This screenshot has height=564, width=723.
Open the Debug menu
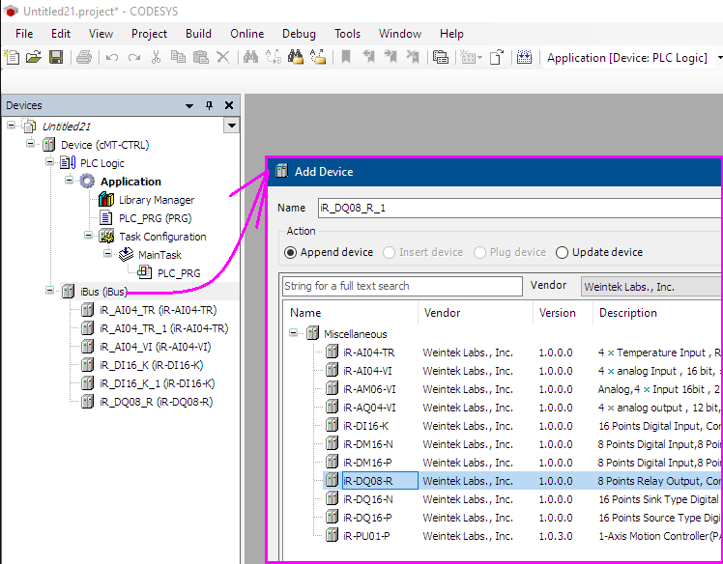300,34
